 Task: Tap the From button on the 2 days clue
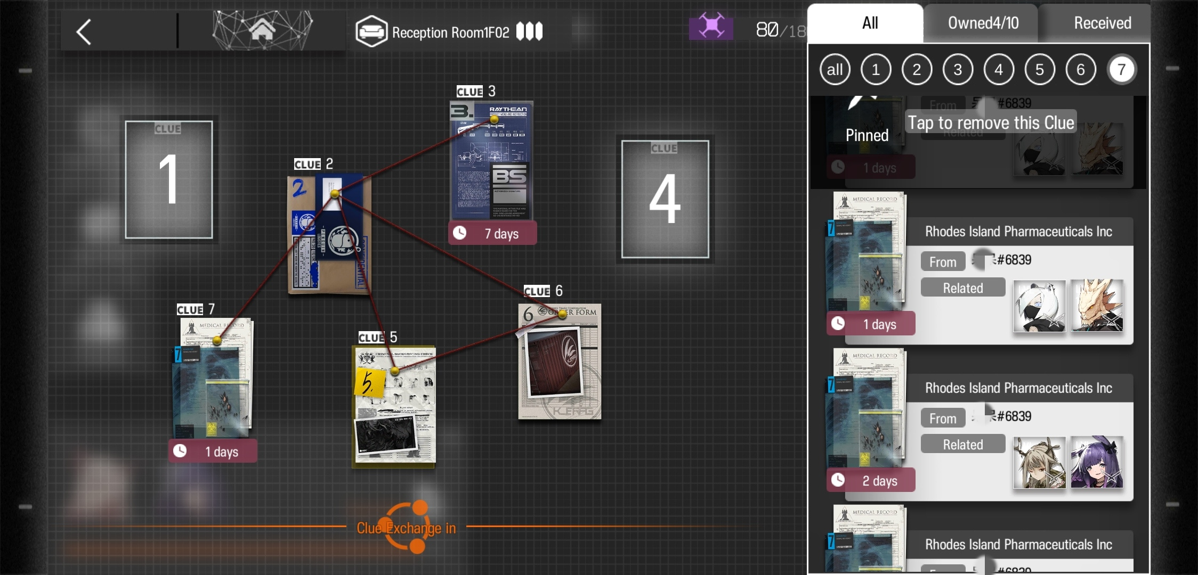(x=943, y=418)
